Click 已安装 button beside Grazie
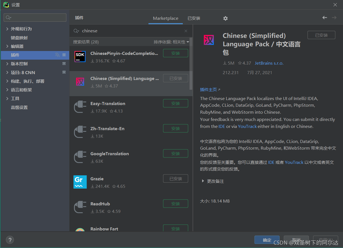This screenshot has height=248, width=343. click(x=176, y=179)
